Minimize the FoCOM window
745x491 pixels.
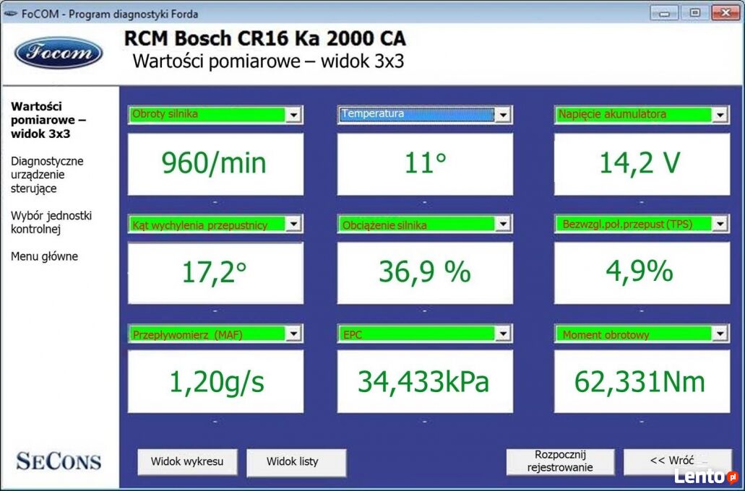coord(664,13)
